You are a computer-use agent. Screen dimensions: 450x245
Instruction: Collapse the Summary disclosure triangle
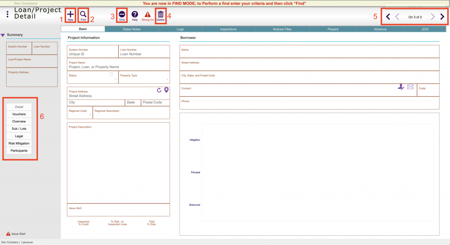3,35
